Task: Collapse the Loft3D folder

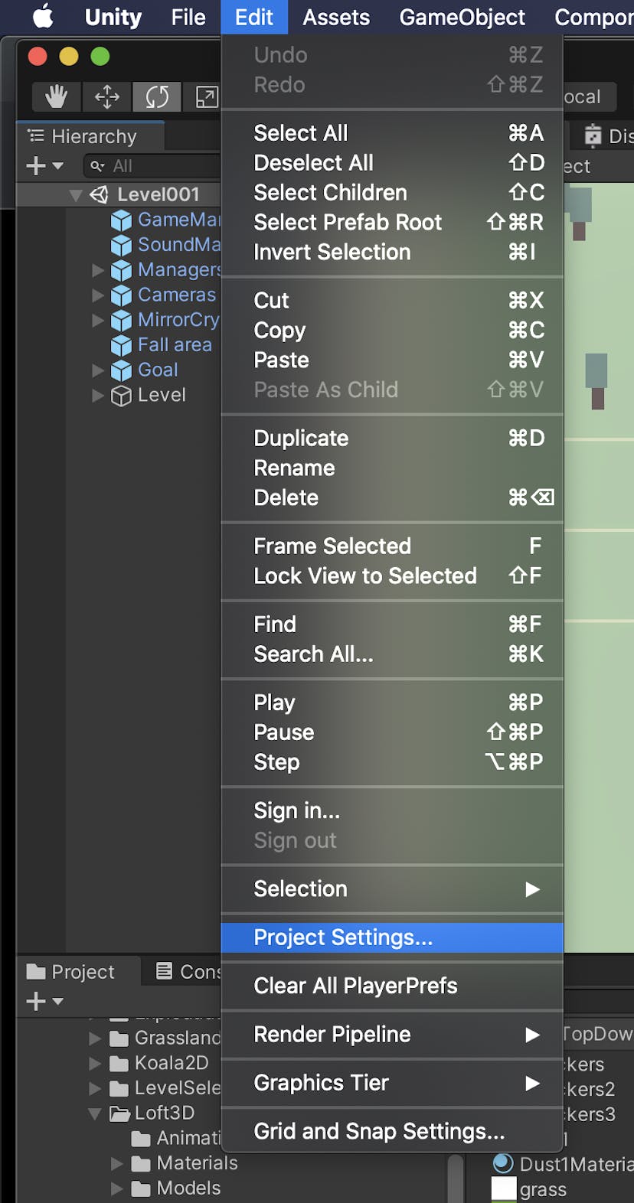Action: [95, 1113]
